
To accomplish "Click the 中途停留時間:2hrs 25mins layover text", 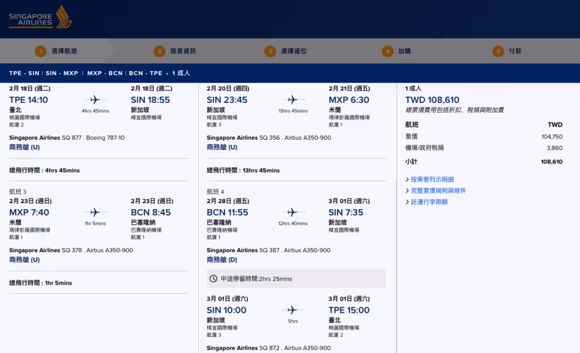I will tap(257, 279).
